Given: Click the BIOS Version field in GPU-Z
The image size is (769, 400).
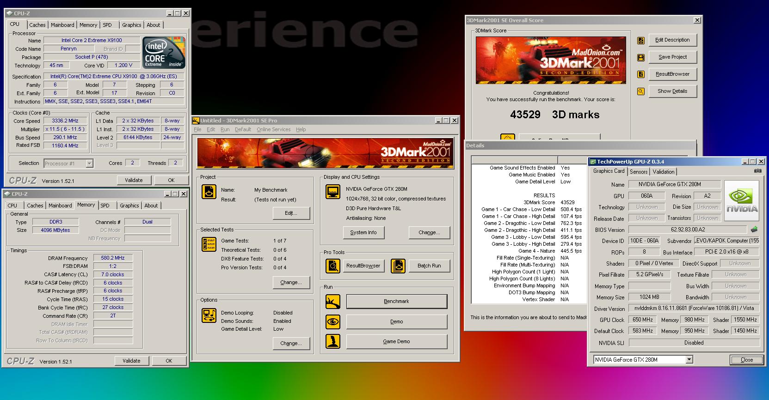Looking at the screenshot, I should pos(688,230).
